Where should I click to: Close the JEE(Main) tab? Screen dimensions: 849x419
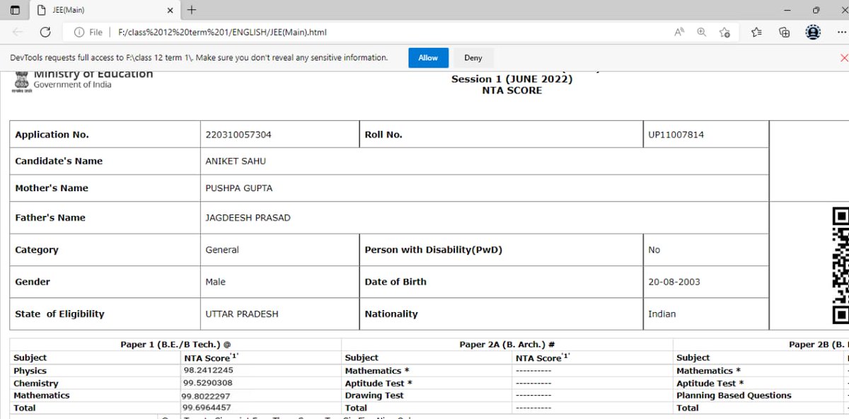(170, 10)
